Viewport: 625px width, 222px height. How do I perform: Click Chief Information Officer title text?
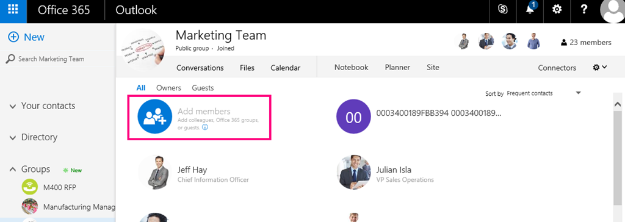[213, 180]
